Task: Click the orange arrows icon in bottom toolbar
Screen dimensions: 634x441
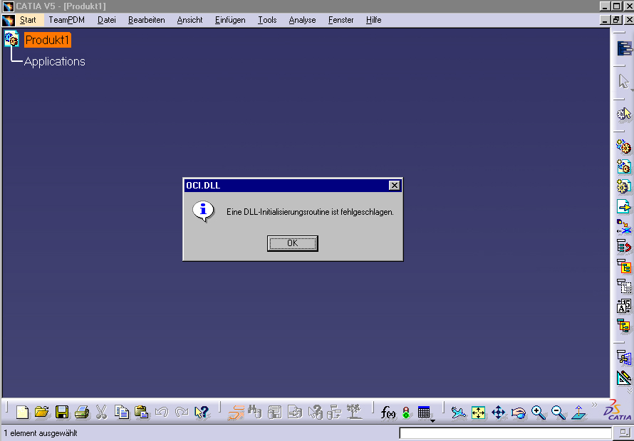Action: coord(235,413)
